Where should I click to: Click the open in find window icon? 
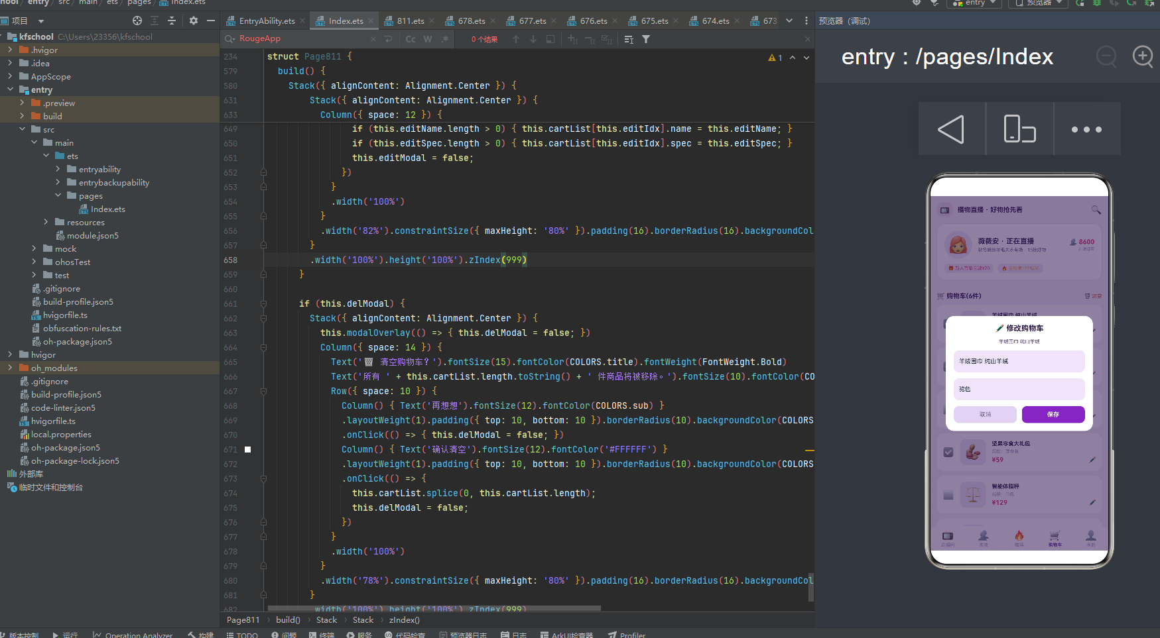(x=550, y=39)
